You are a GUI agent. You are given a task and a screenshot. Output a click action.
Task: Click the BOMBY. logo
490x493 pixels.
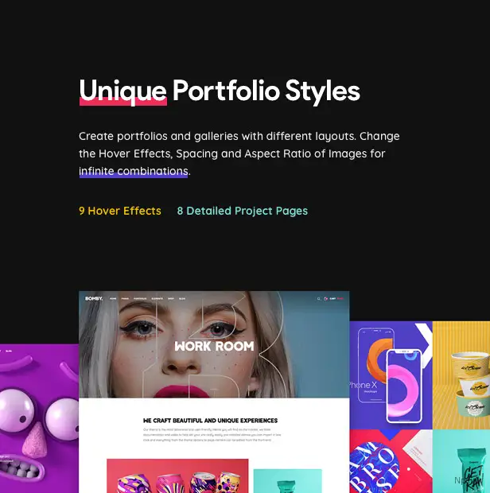[94, 298]
